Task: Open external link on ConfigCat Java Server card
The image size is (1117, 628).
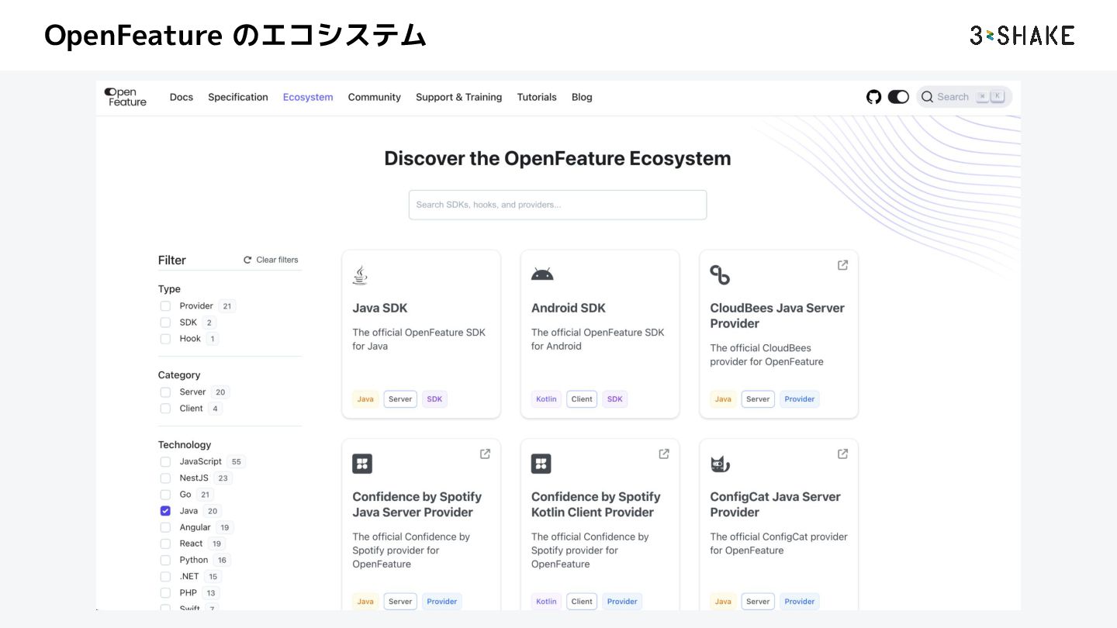Action: click(x=842, y=454)
